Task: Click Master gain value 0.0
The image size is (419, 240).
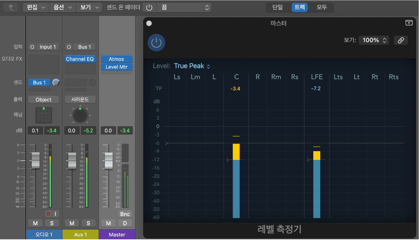Action: pos(108,130)
